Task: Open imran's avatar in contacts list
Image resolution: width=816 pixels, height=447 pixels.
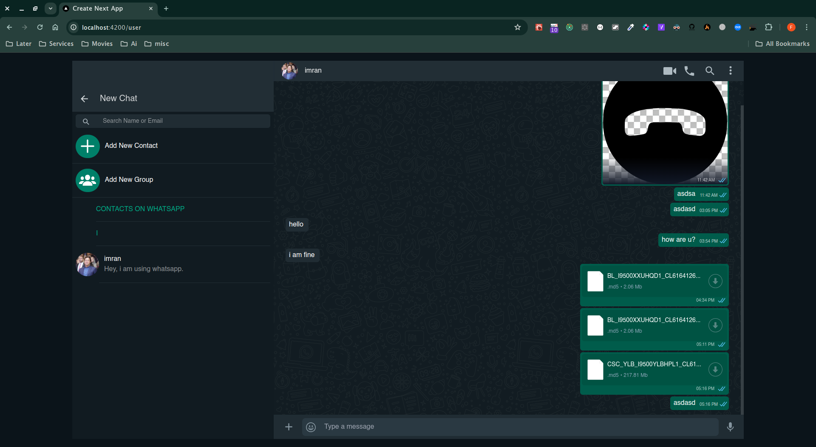Action: [x=87, y=264]
